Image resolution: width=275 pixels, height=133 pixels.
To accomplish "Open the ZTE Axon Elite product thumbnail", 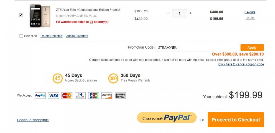I will click(40, 16).
